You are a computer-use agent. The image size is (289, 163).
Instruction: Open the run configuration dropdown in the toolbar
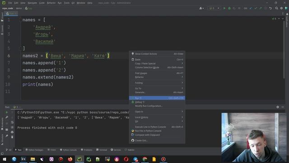pos(214,8)
